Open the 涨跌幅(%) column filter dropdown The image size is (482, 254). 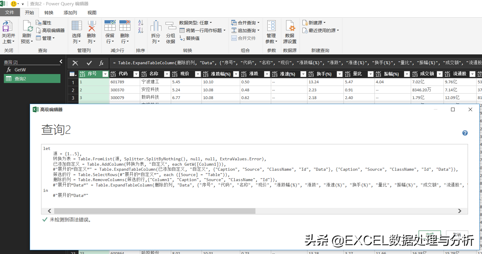pos(236,74)
